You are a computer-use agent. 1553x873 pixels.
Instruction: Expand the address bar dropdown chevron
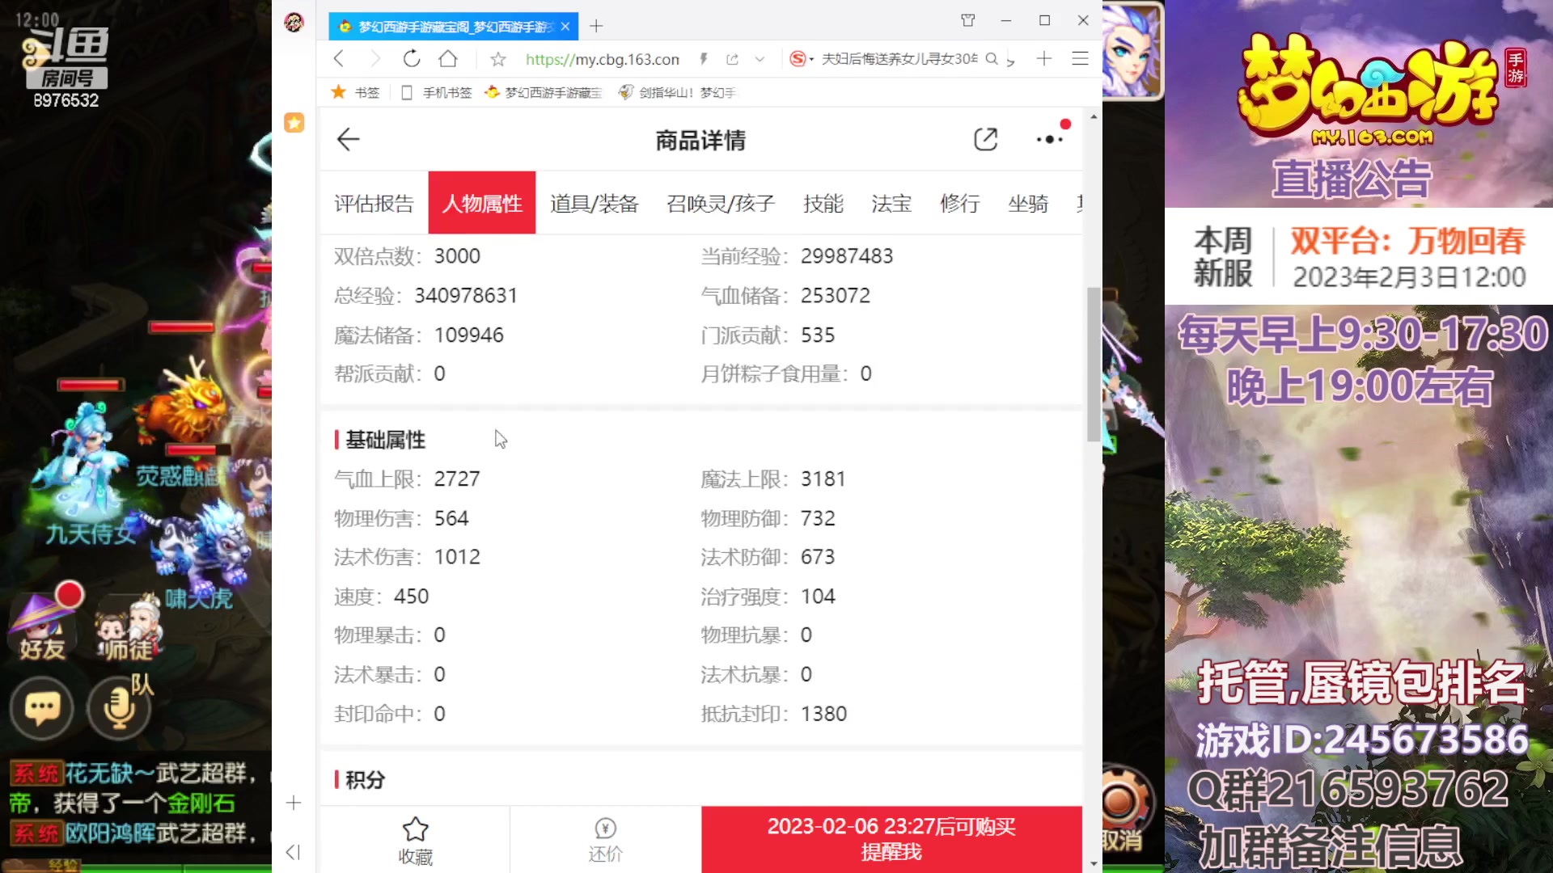(x=760, y=59)
